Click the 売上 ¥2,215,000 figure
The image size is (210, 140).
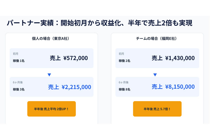click(69, 87)
